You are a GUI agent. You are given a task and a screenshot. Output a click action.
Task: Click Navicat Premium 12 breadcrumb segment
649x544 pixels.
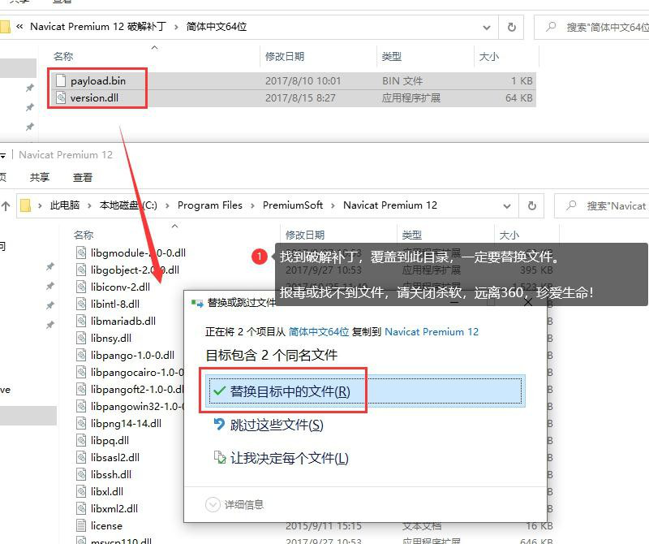pos(390,205)
